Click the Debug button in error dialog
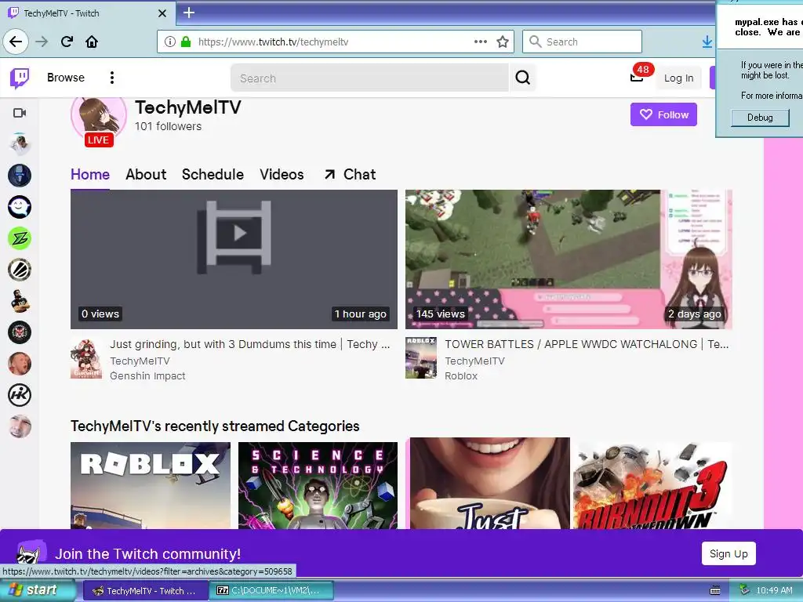This screenshot has height=602, width=803. (x=760, y=118)
